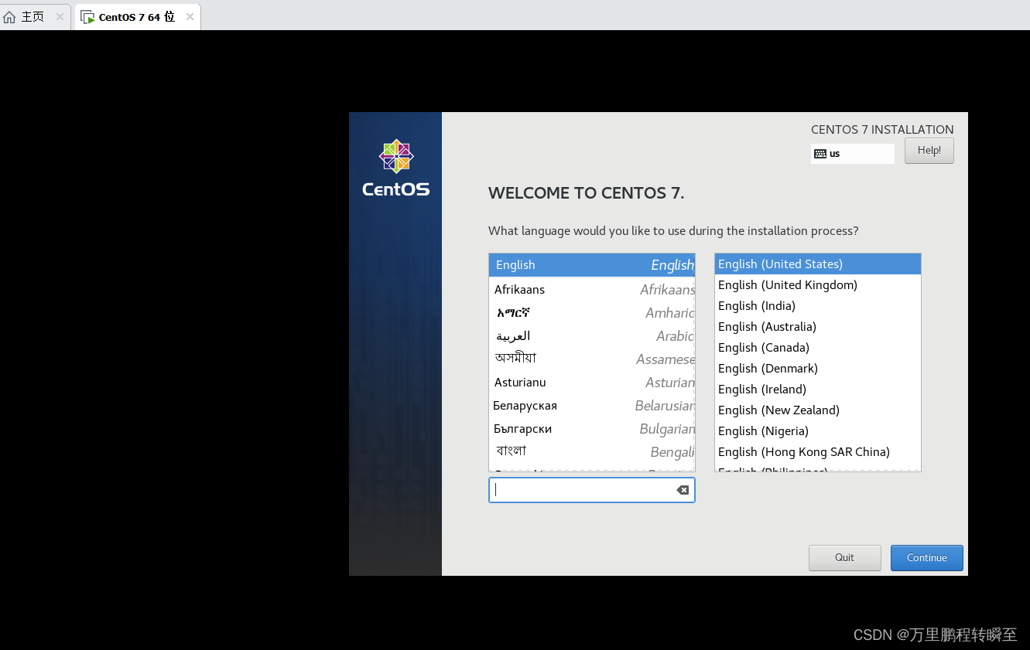Viewport: 1030px width, 650px height.
Task: Click the VM icon on CentOS 7 64 位 tab
Action: [x=87, y=17]
